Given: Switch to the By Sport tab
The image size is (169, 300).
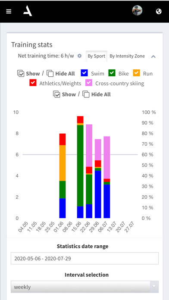Looking at the screenshot, I should [x=96, y=56].
